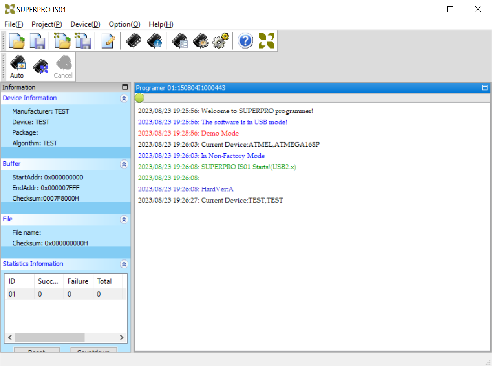This screenshot has width=492, height=366.
Task: Click the green status circle in Programer pane
Action: click(139, 98)
